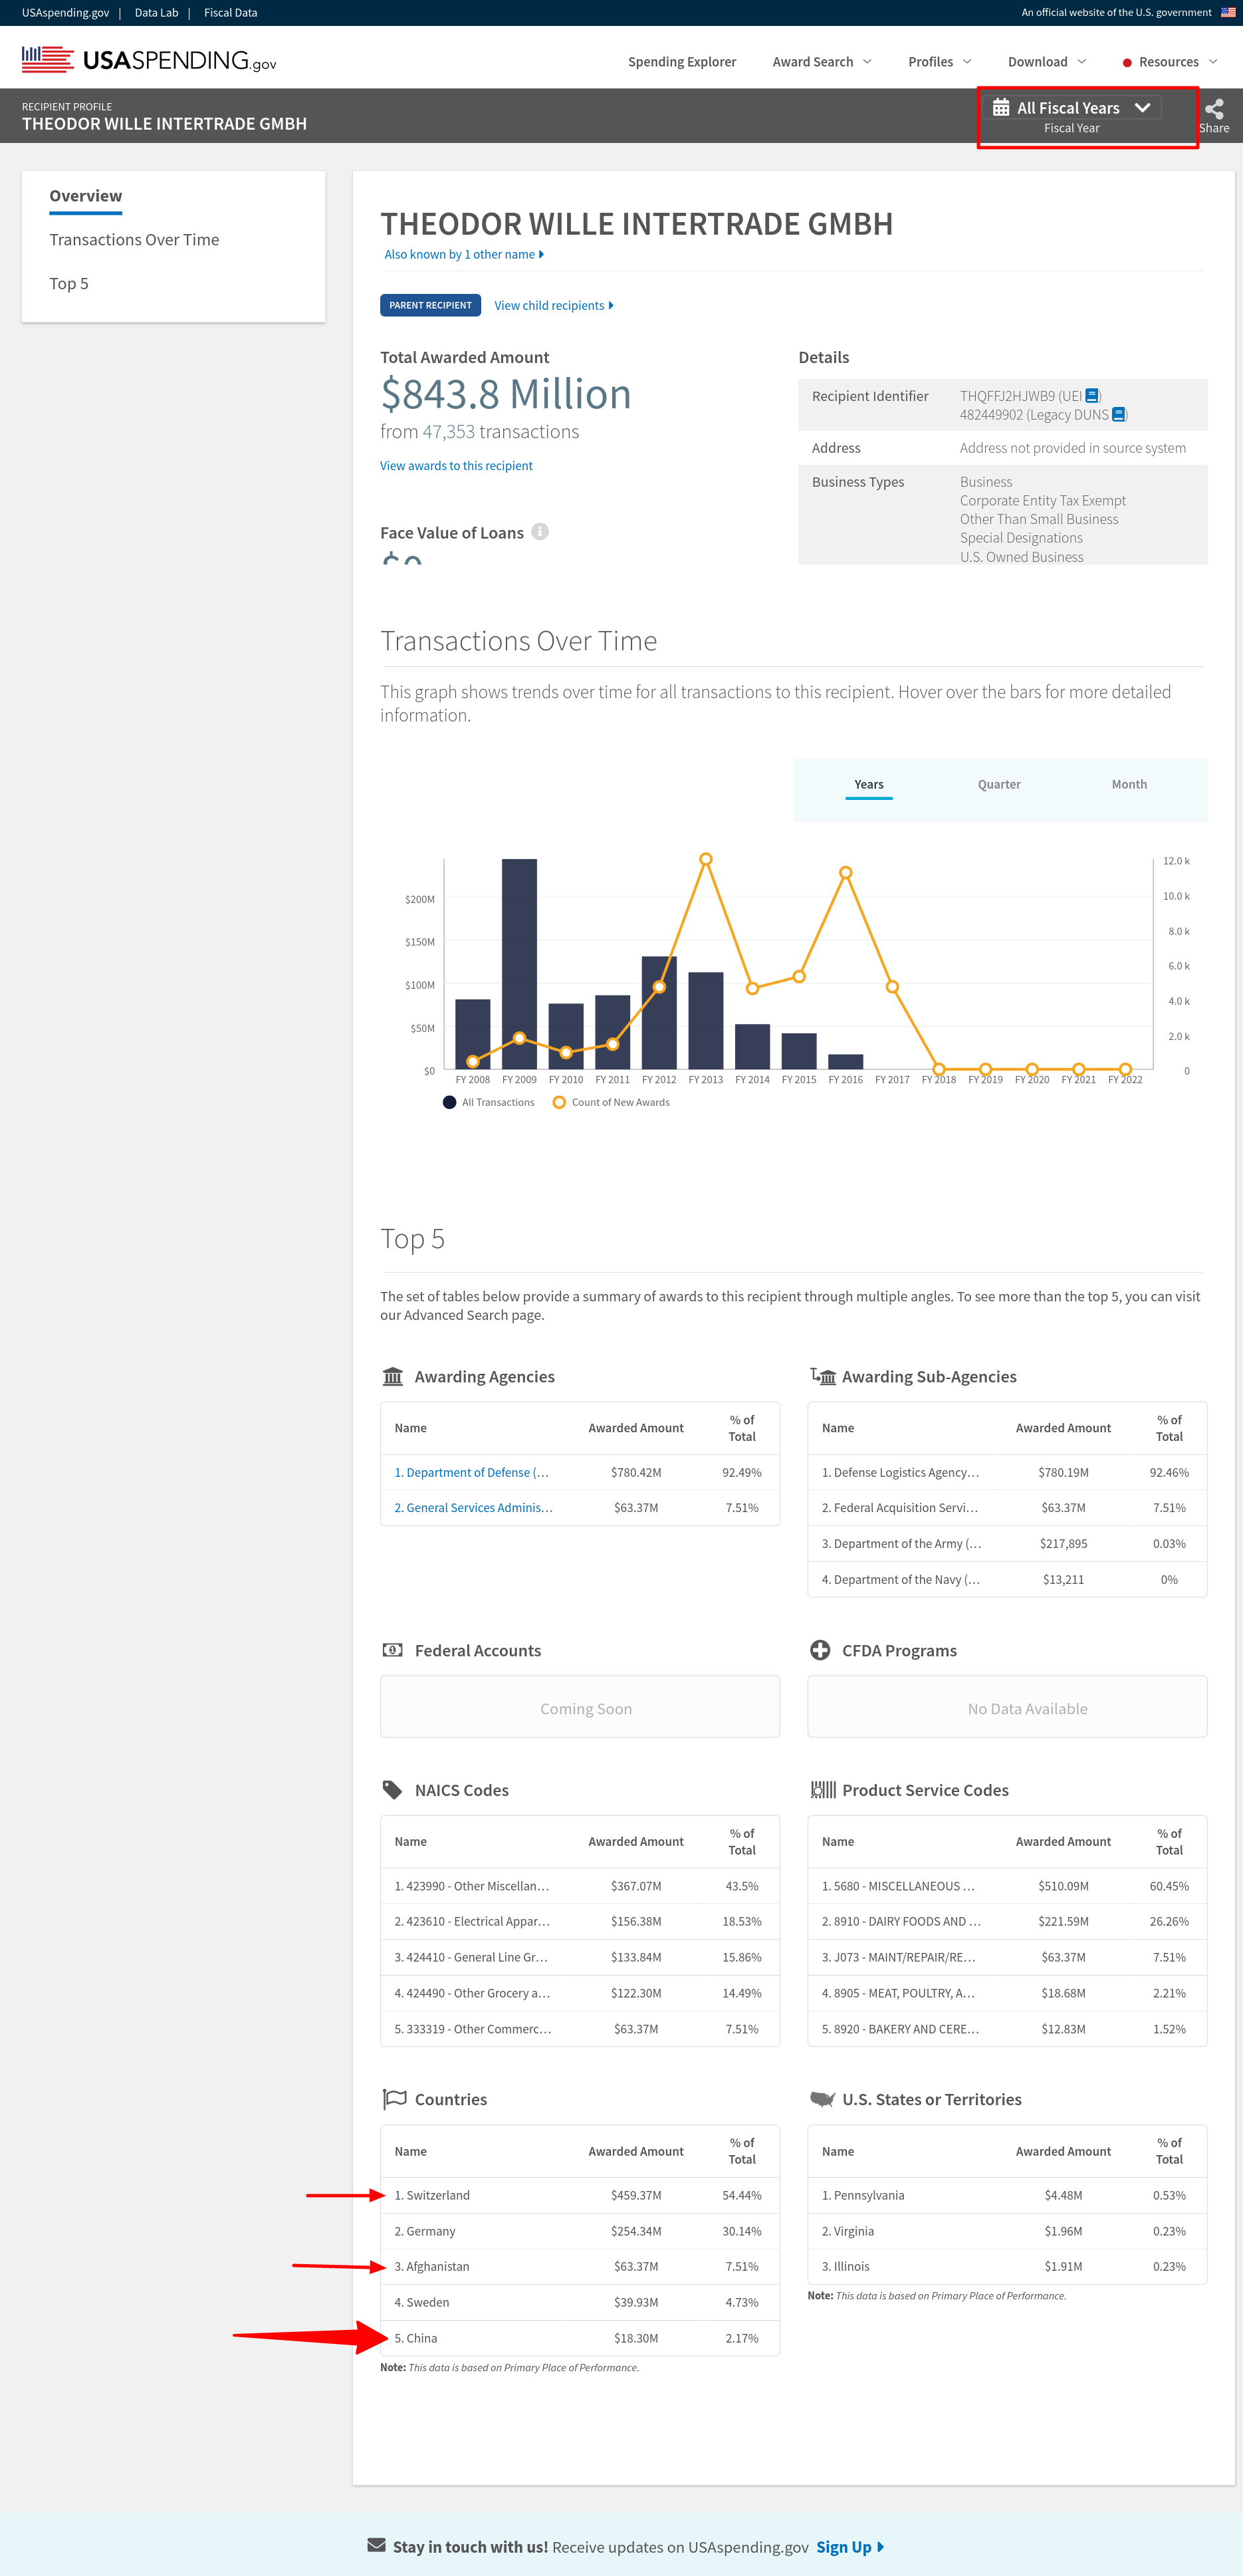This screenshot has height=2576, width=1243.
Task: Click the Share icon
Action: 1214,109
